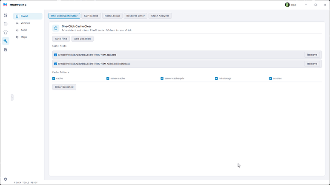Viewport: 330px width, 185px height.
Task: Select Maps in the sidebar
Action: pyautogui.click(x=28, y=37)
